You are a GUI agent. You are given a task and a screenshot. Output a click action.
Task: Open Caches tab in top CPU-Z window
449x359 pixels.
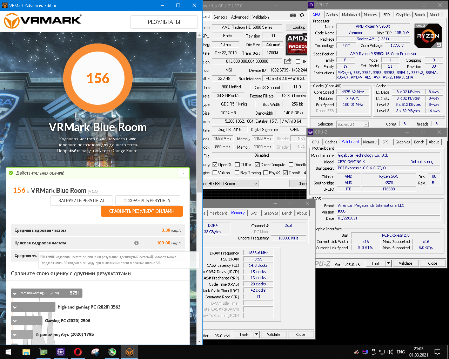(331, 15)
